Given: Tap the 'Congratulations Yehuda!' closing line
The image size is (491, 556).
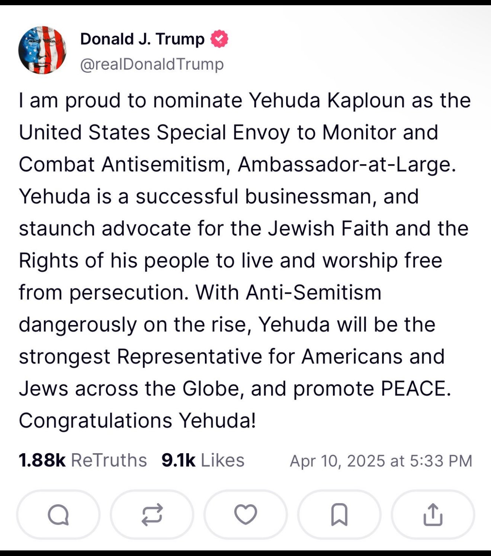Looking at the screenshot, I should point(137,421).
